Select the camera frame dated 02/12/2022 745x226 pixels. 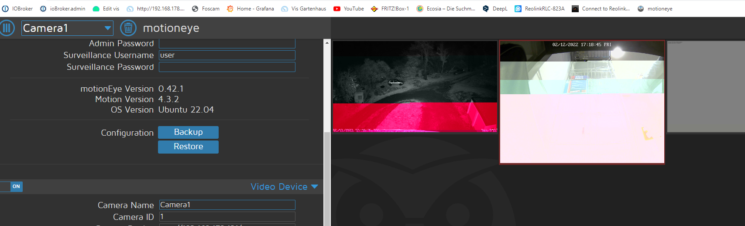point(582,102)
